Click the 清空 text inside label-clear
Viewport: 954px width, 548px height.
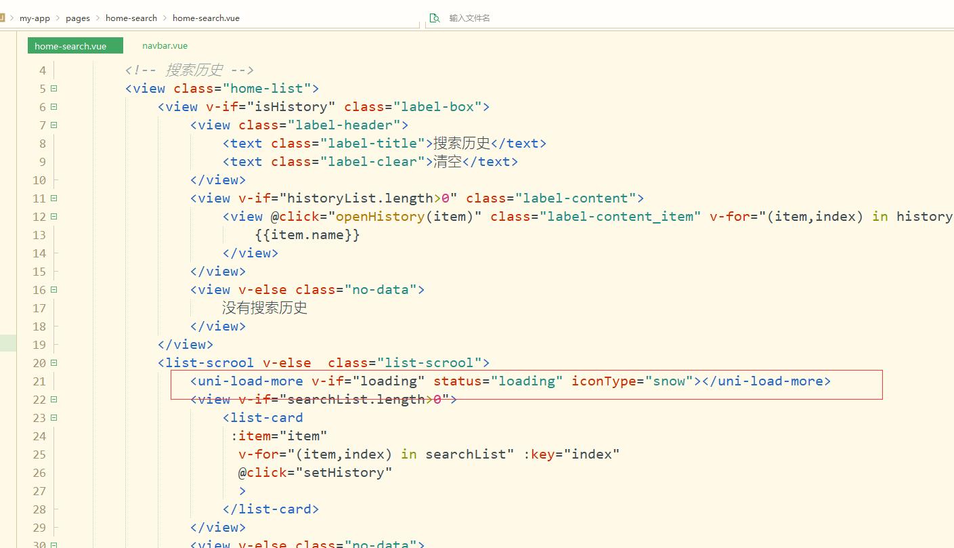[x=448, y=161]
